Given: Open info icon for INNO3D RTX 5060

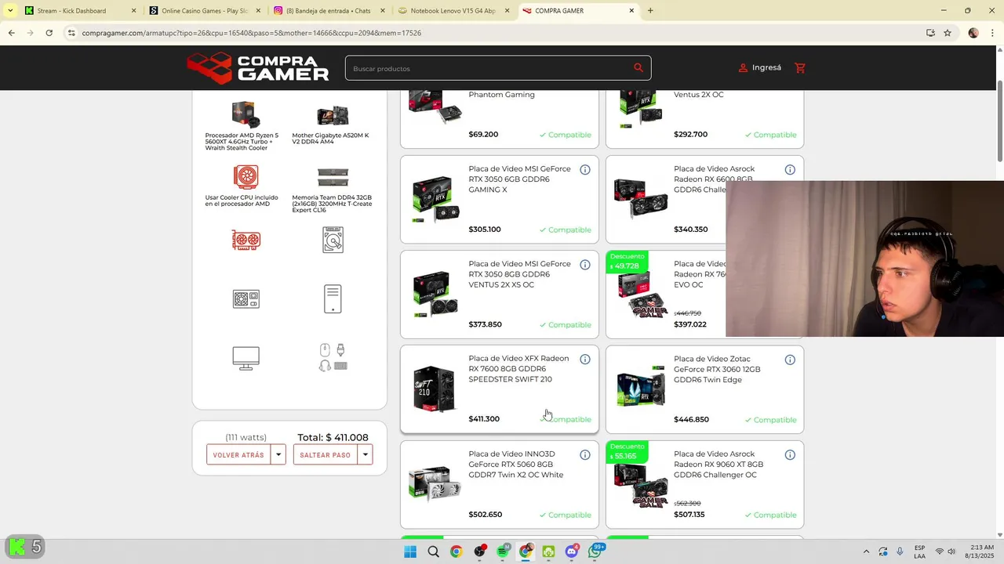Looking at the screenshot, I should (x=584, y=455).
